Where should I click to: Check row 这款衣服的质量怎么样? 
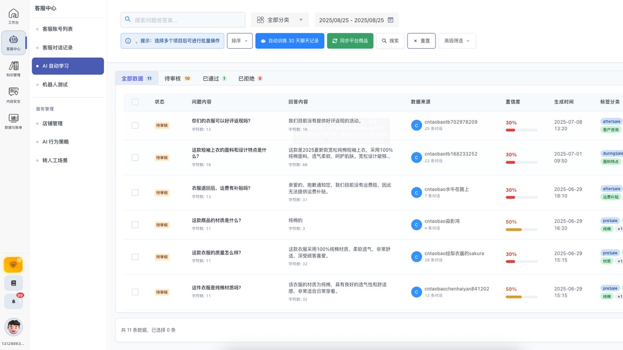[135, 257]
